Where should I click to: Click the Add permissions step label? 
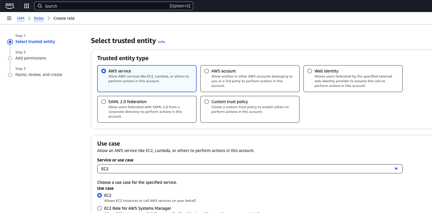(x=31, y=58)
